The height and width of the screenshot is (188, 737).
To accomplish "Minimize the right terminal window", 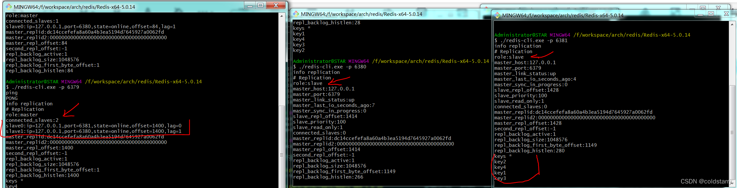I will [701, 14].
